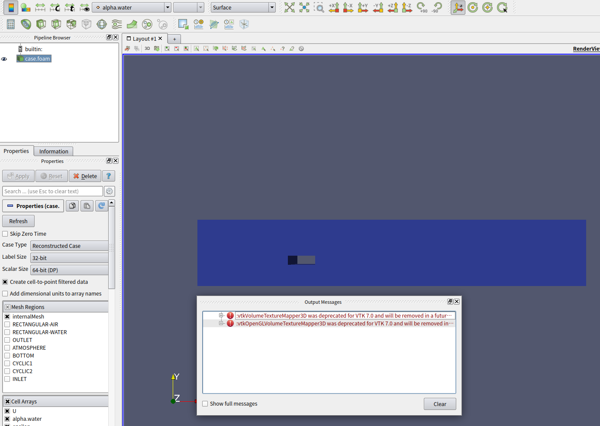Rotate the view 90 degrees clockwise
The width and height of the screenshot is (600, 426).
click(x=422, y=7)
